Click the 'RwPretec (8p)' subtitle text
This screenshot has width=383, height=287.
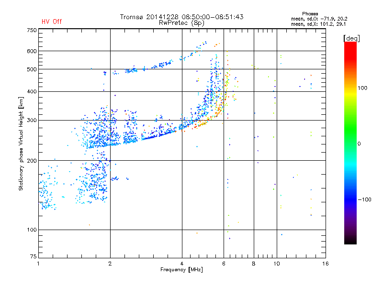(x=181, y=23)
